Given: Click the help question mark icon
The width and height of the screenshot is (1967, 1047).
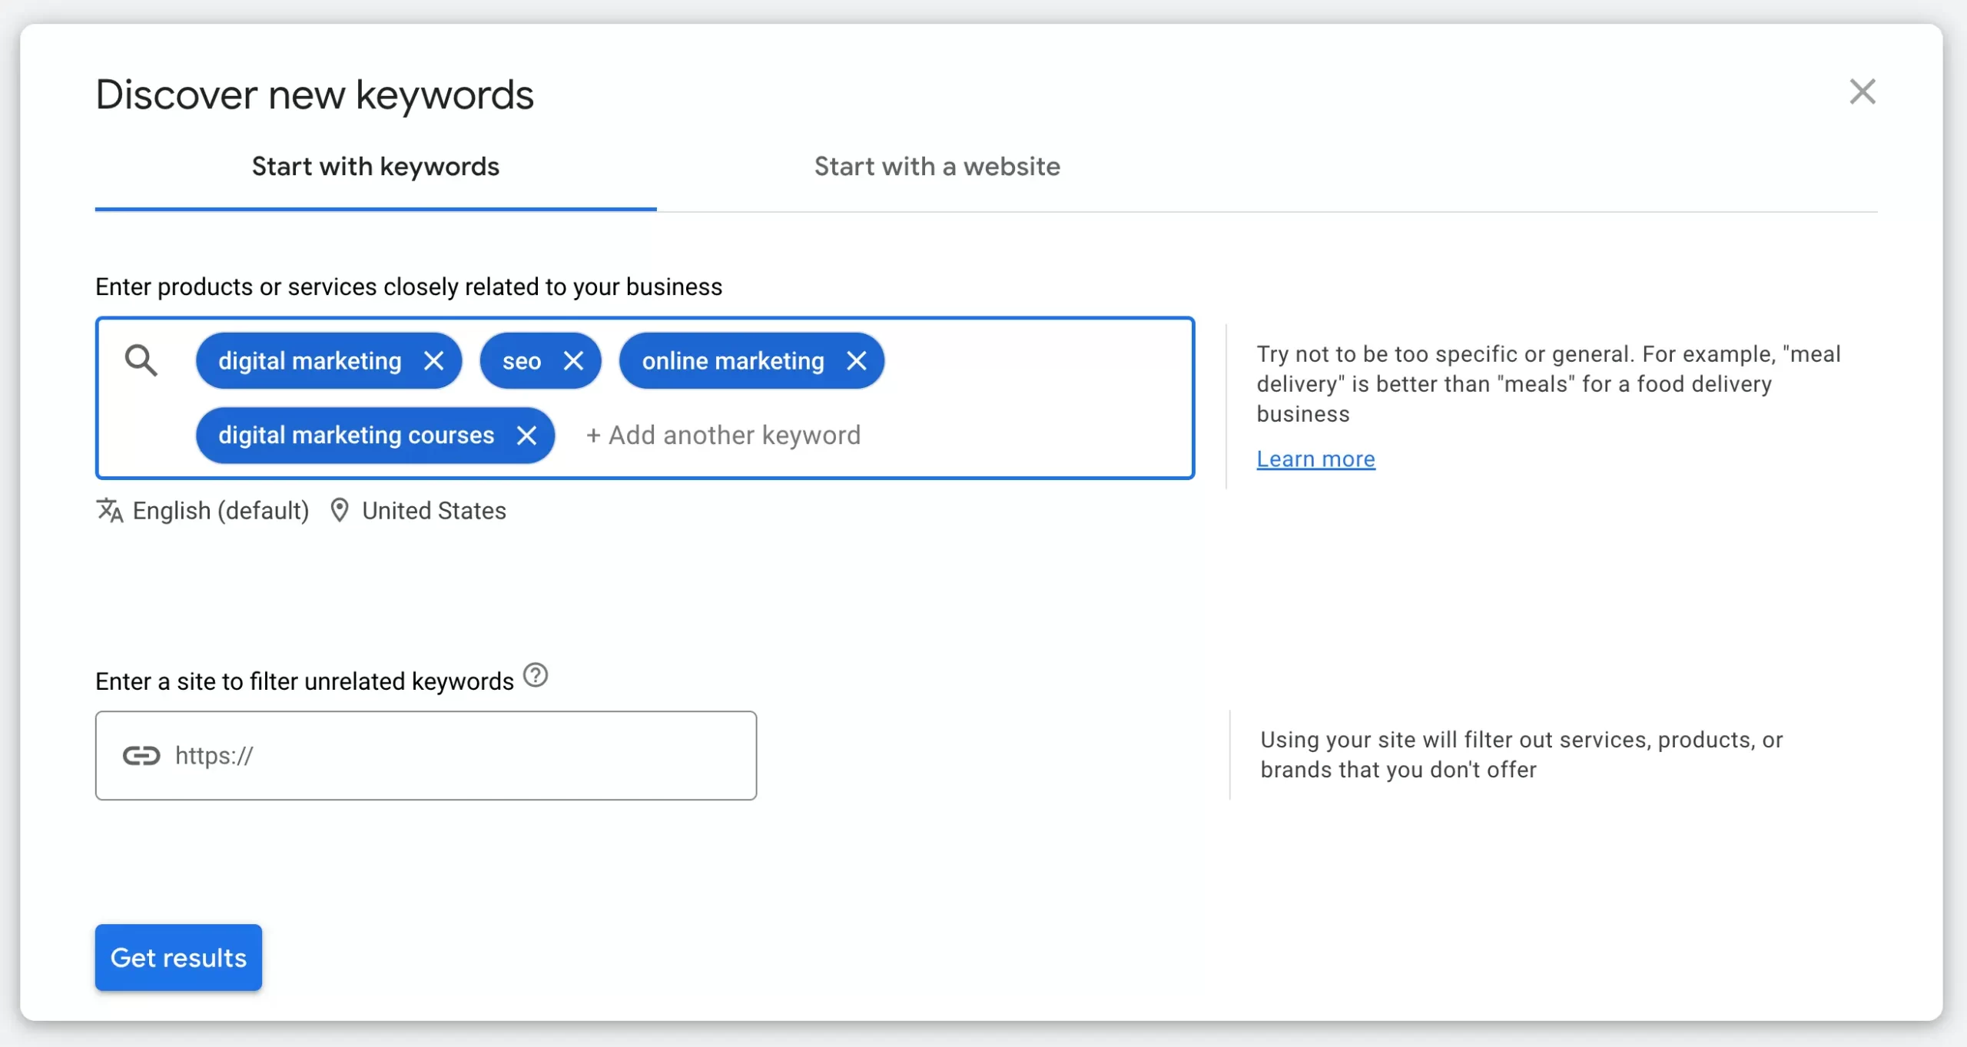Looking at the screenshot, I should (536, 676).
